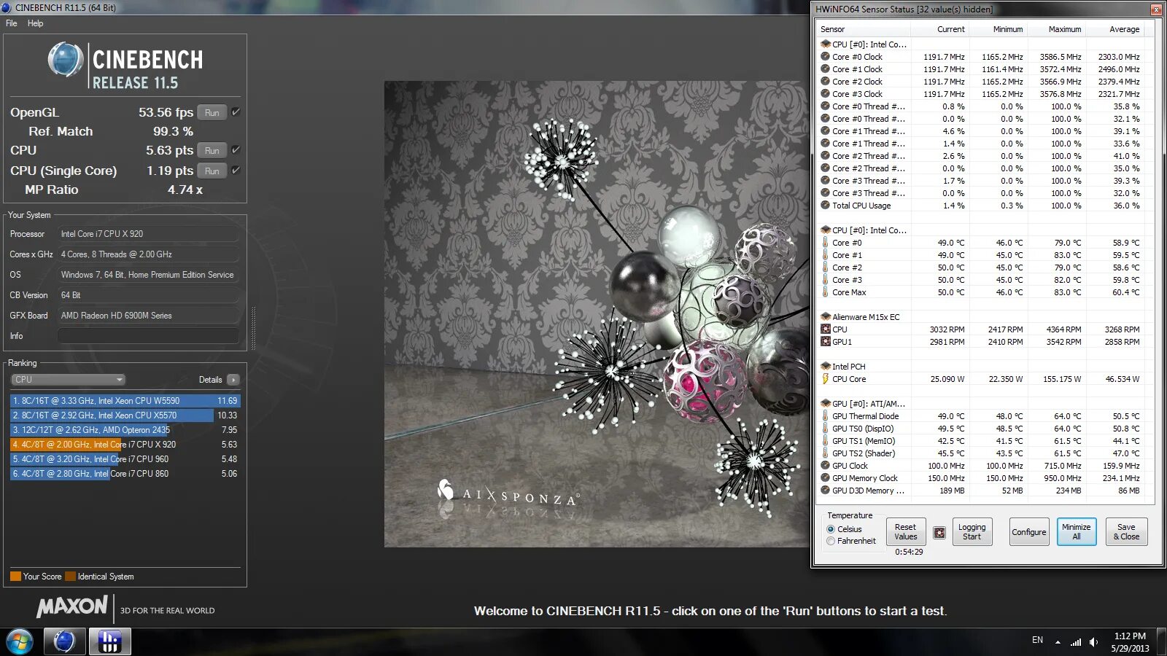Run the CPU (Single Core) benchmark
Screen dimensions: 1167x656
pyautogui.click(x=212, y=171)
